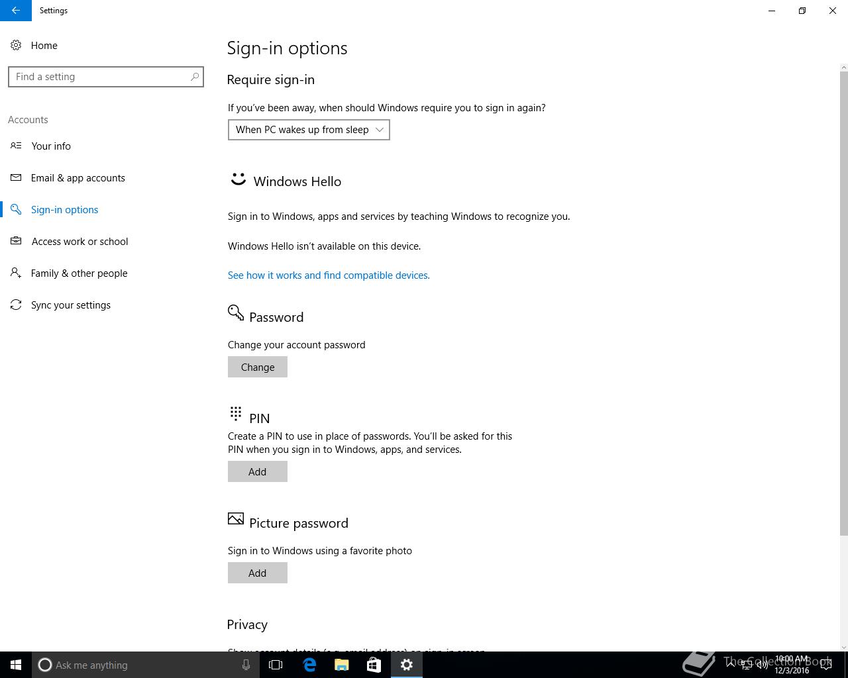Click the Cortana circle icon
This screenshot has width=848, height=678.
pyautogui.click(x=45, y=665)
